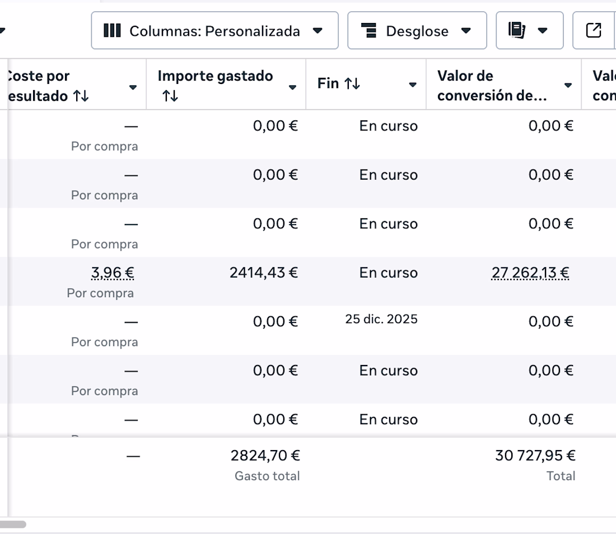
Task: Click the export external-link icon
Action: pos(594,31)
